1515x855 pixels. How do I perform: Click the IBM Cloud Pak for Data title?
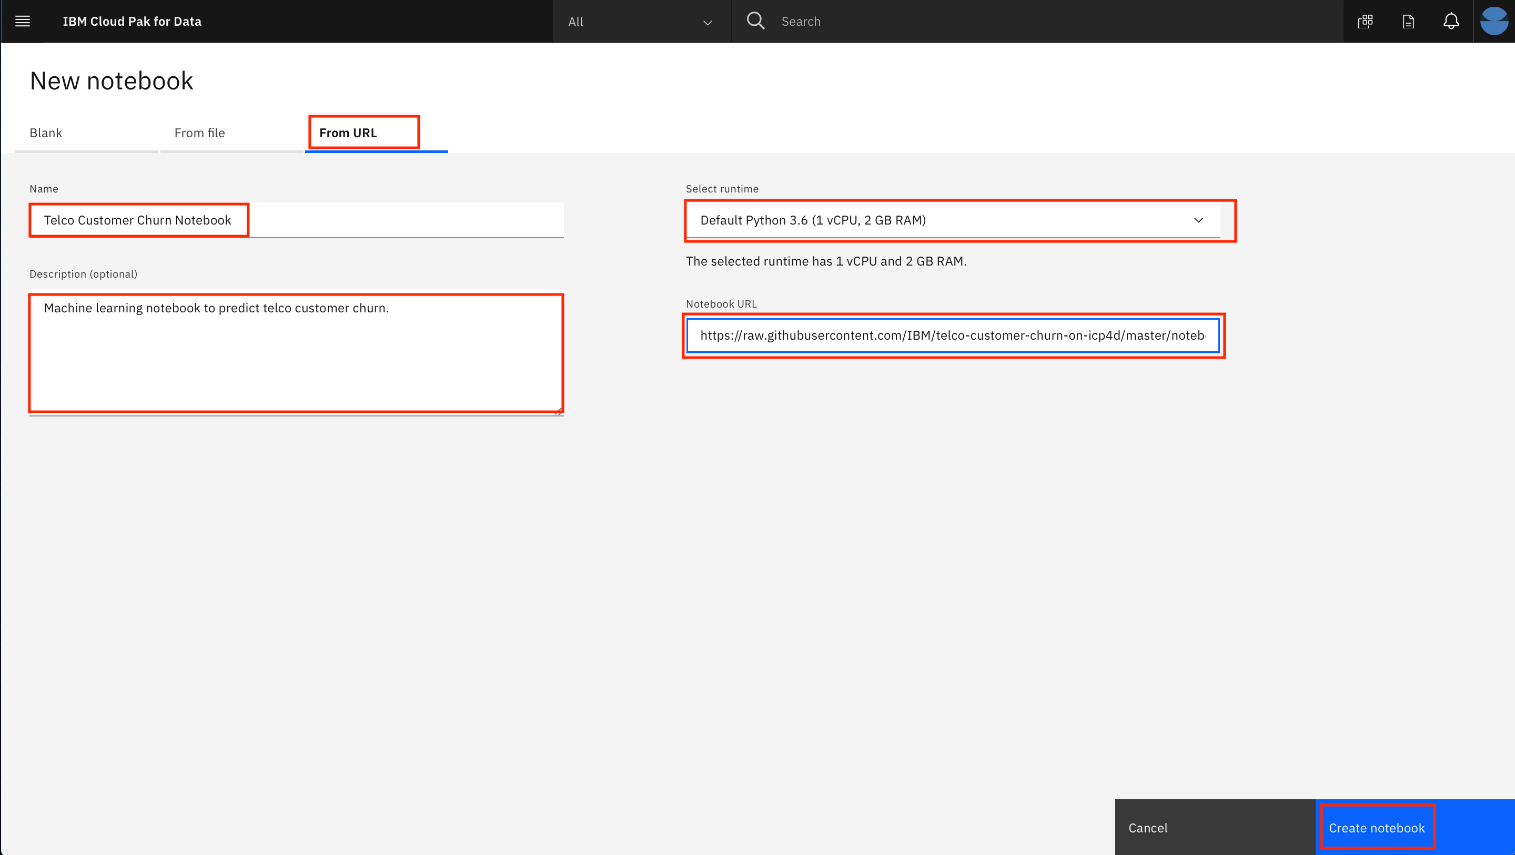coord(132,21)
